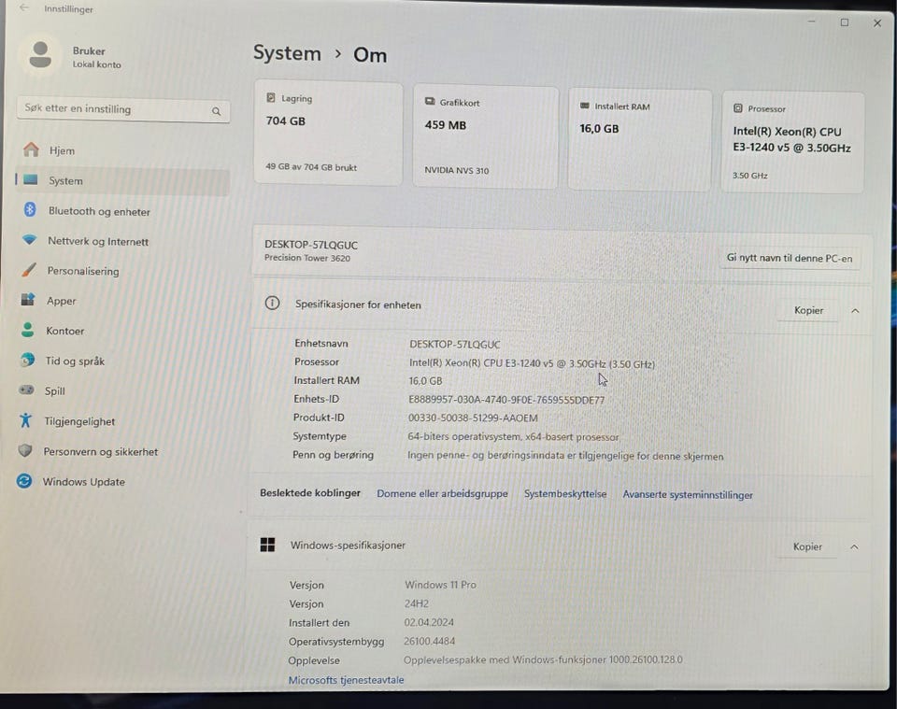Screen dimensions: 897x709
Task: Click the Installert RAM 16,0 GB card
Action: pyautogui.click(x=639, y=139)
